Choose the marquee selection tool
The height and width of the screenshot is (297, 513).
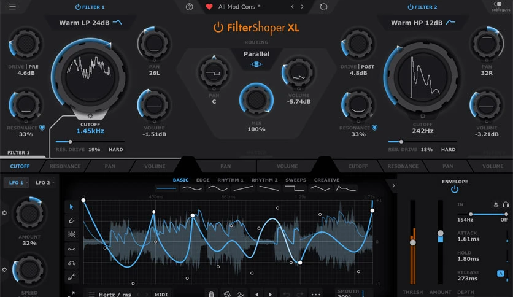tap(72, 234)
